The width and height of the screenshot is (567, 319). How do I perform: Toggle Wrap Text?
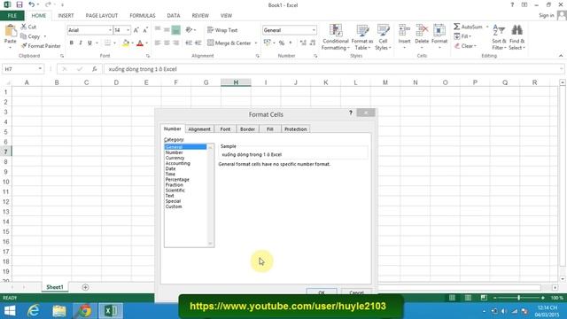[222, 30]
